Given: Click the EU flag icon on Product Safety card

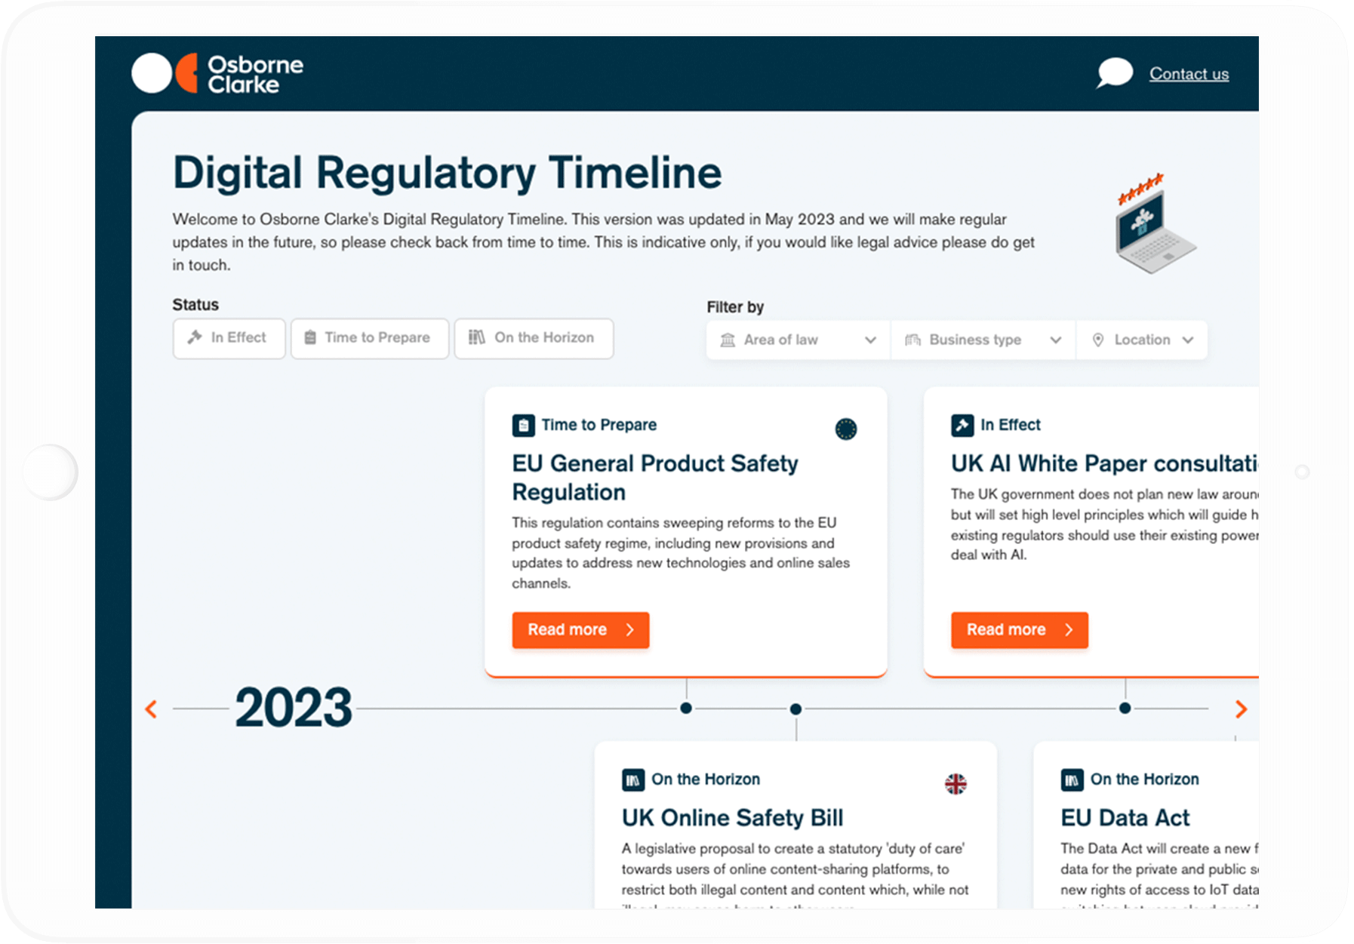Looking at the screenshot, I should [x=845, y=429].
